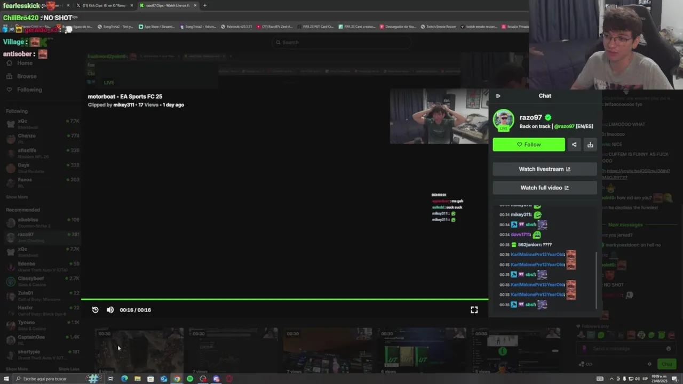Open Spotify from the taskbar

tap(190, 379)
